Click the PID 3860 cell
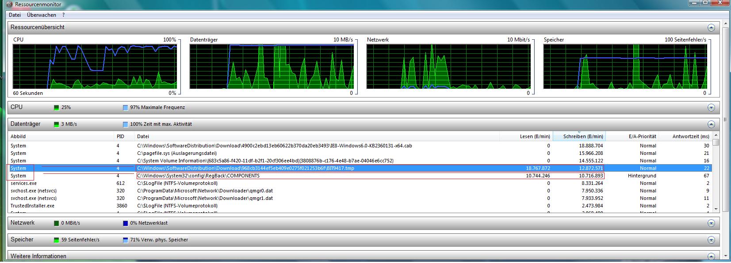The image size is (731, 263). (x=122, y=206)
